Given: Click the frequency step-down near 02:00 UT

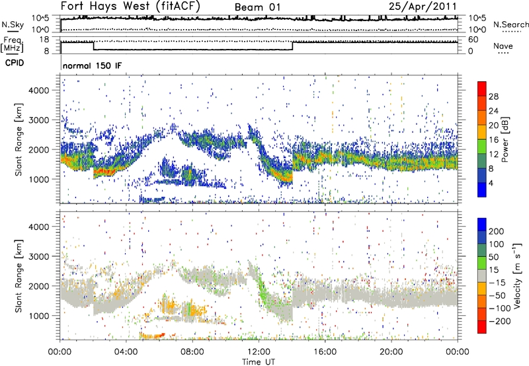Looking at the screenshot, I should coord(93,46).
